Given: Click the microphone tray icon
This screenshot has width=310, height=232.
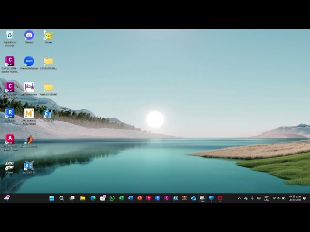Looking at the screenshot, I should tap(252, 198).
